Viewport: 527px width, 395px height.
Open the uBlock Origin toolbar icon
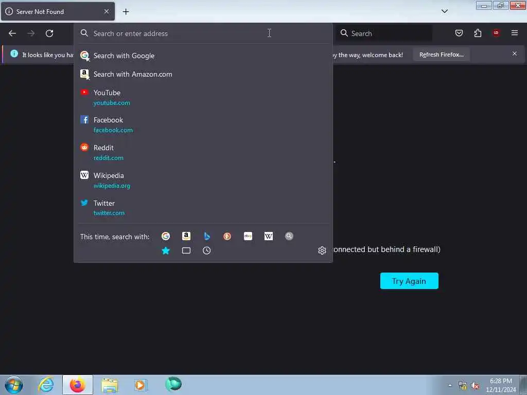(x=496, y=33)
